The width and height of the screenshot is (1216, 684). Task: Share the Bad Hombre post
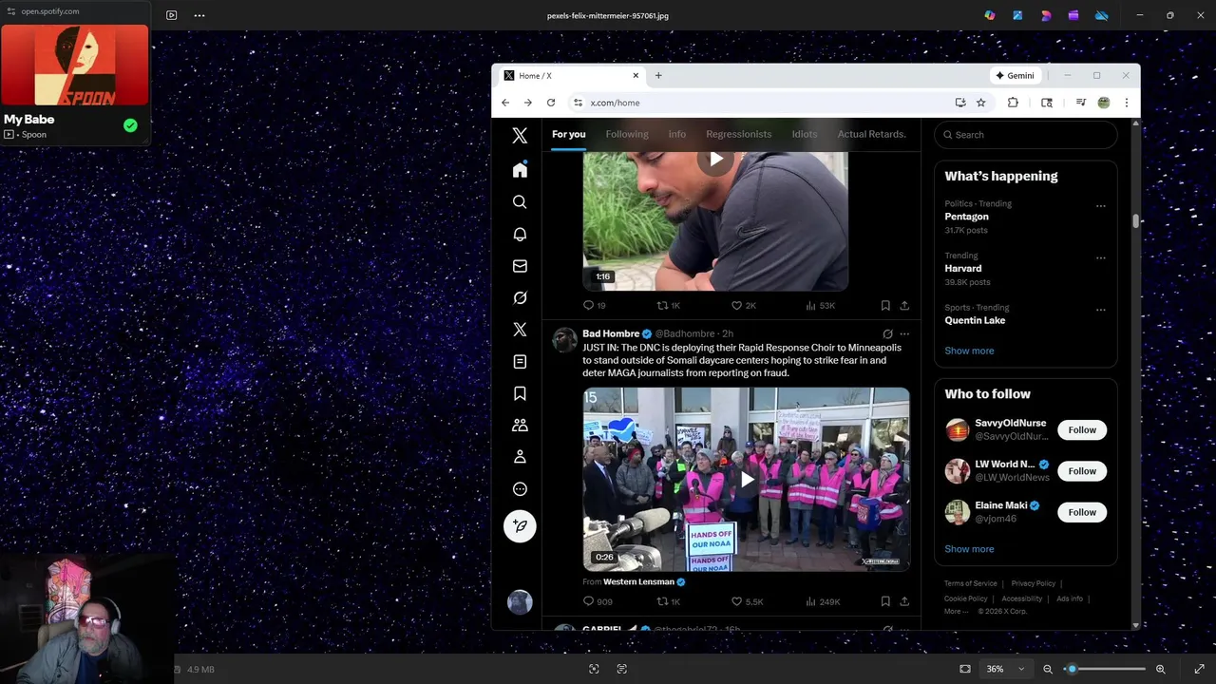point(904,601)
